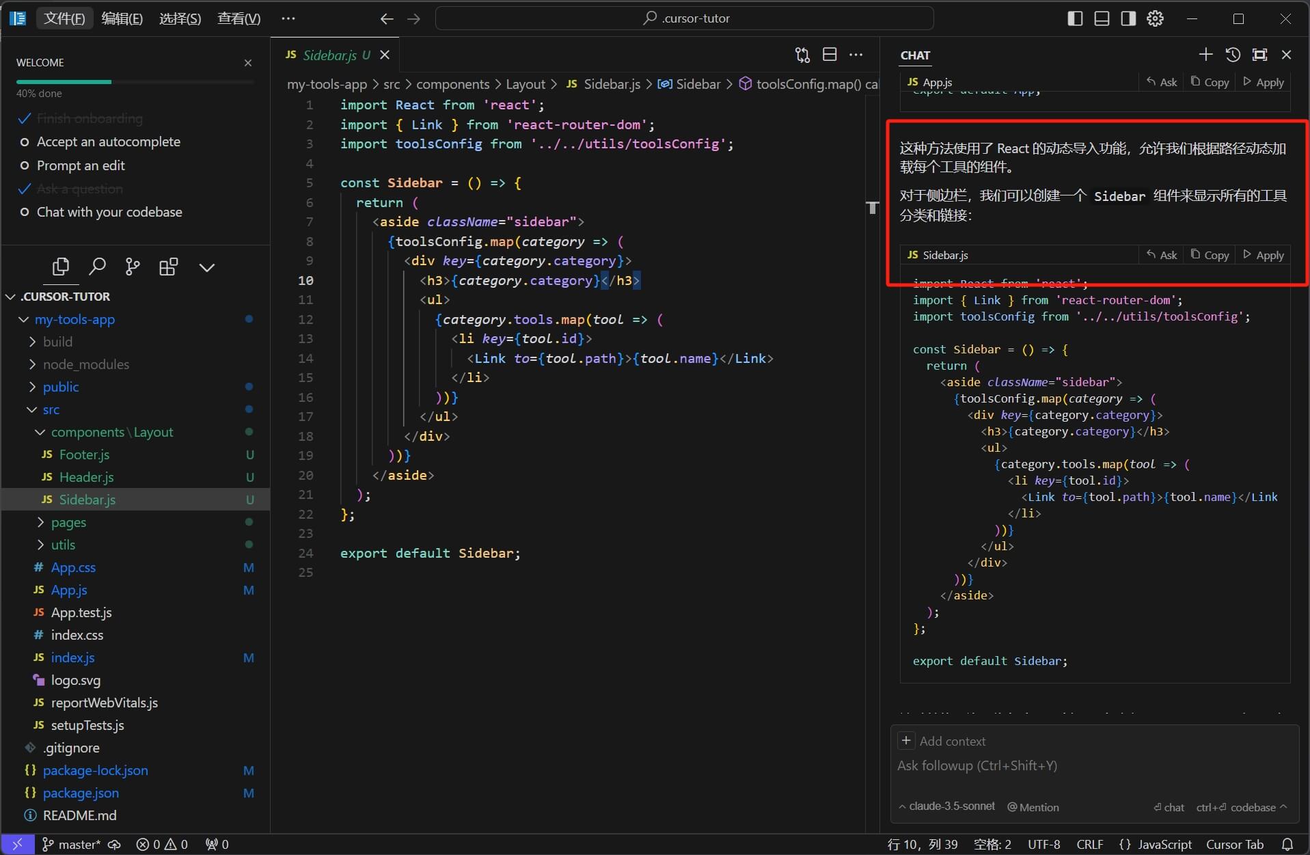This screenshot has height=855, width=1310.
Task: Select the Sidebar.js editor tab
Action: (329, 55)
